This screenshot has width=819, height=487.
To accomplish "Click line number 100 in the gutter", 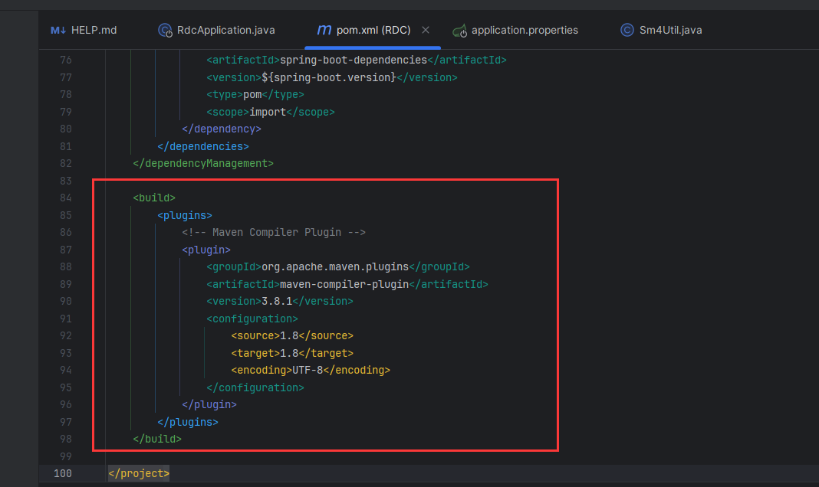I will [x=63, y=473].
